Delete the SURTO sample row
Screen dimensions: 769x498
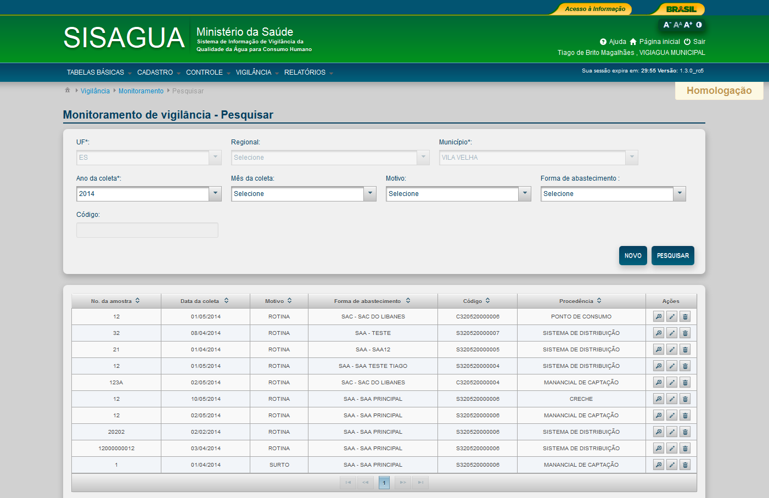point(685,465)
